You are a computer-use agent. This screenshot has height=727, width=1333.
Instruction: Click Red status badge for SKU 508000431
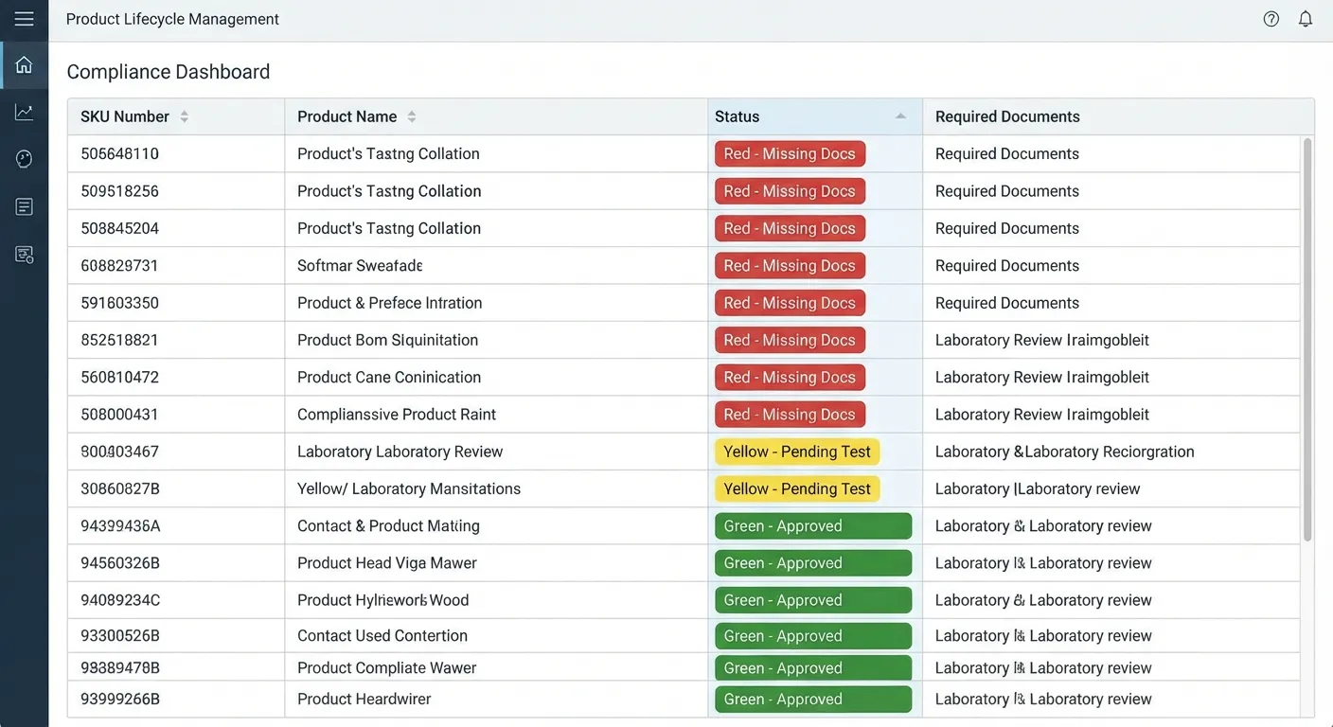click(x=790, y=415)
